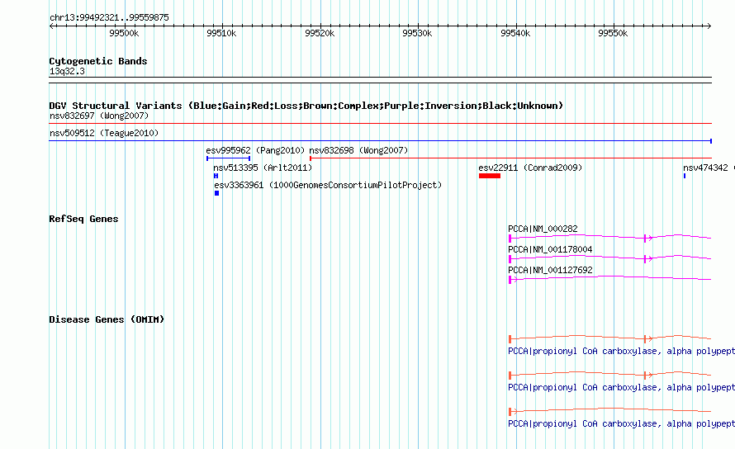
Task: Open the third PCCA propionyl CoA carboxylase OMIM link
Action: pyautogui.click(x=621, y=423)
